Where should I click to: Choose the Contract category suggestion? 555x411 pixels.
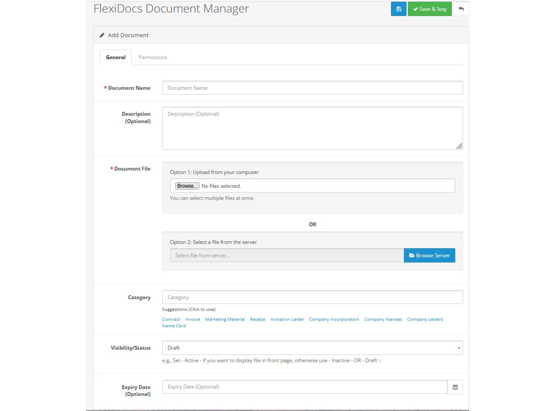click(171, 319)
